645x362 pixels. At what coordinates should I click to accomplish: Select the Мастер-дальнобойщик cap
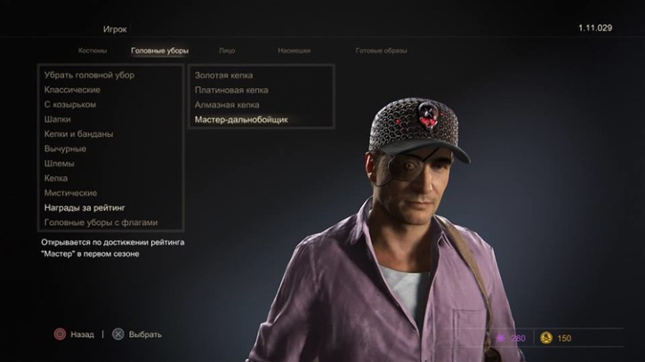click(x=241, y=120)
